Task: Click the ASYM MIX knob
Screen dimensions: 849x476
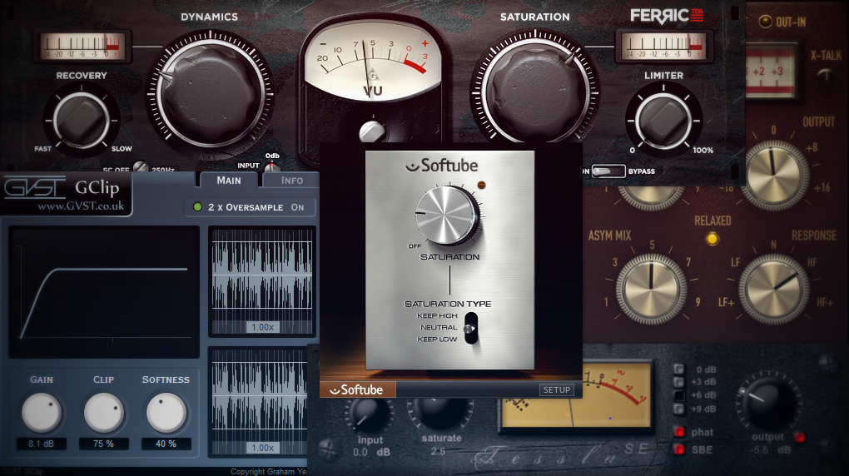Action: coord(651,289)
